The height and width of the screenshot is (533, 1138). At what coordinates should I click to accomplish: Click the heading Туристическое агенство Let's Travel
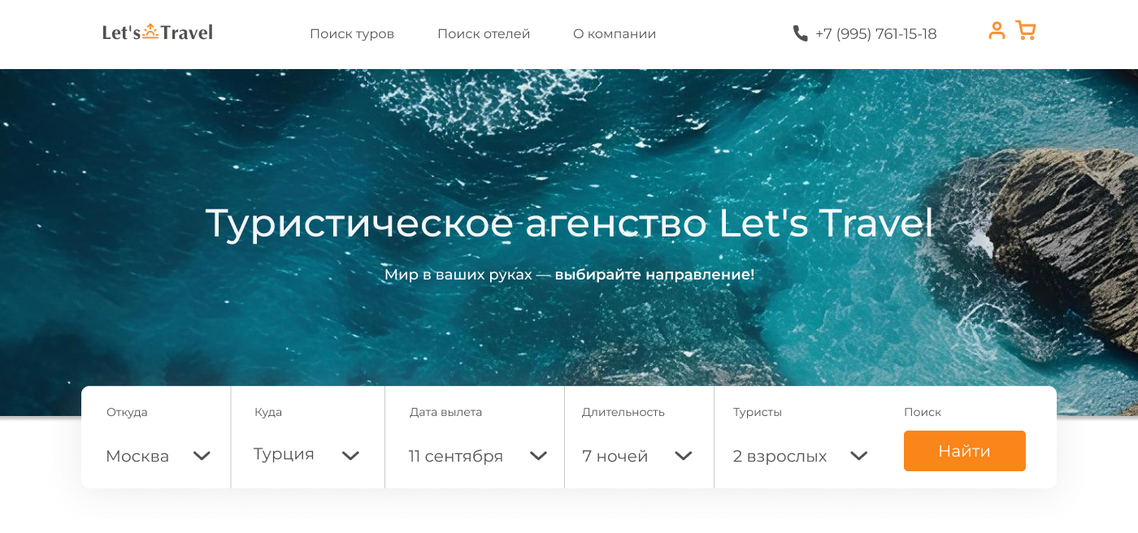(x=569, y=223)
